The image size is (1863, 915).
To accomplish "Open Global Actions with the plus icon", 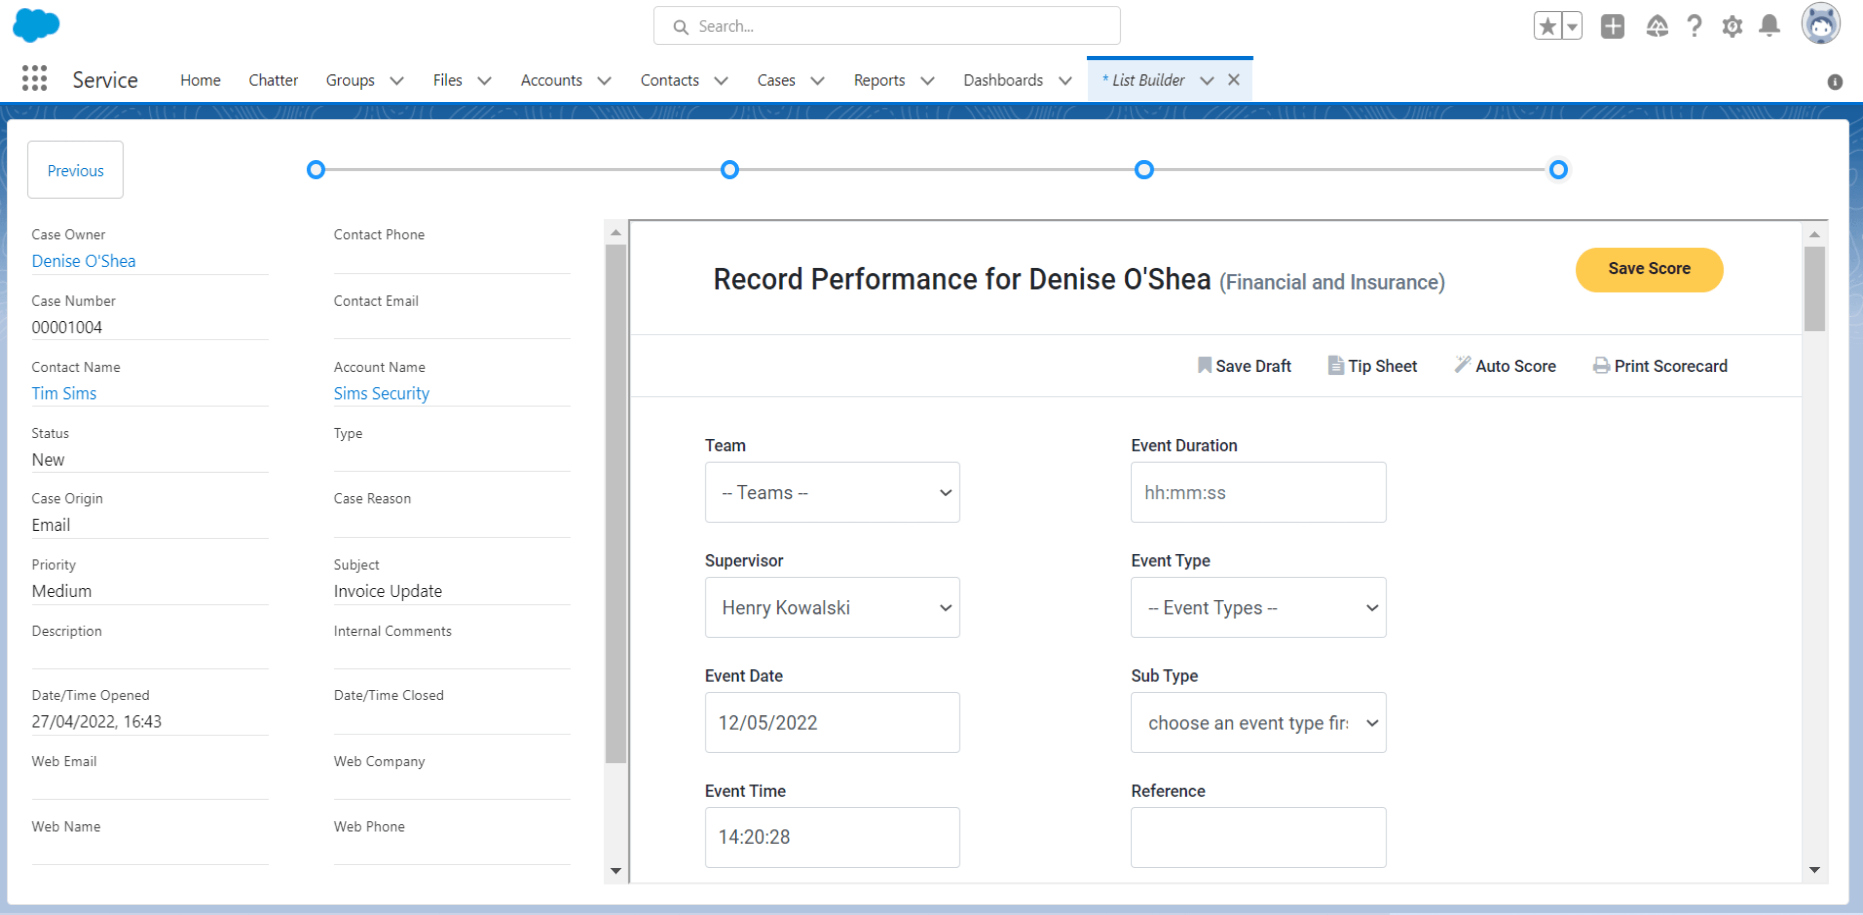I will [x=1612, y=26].
